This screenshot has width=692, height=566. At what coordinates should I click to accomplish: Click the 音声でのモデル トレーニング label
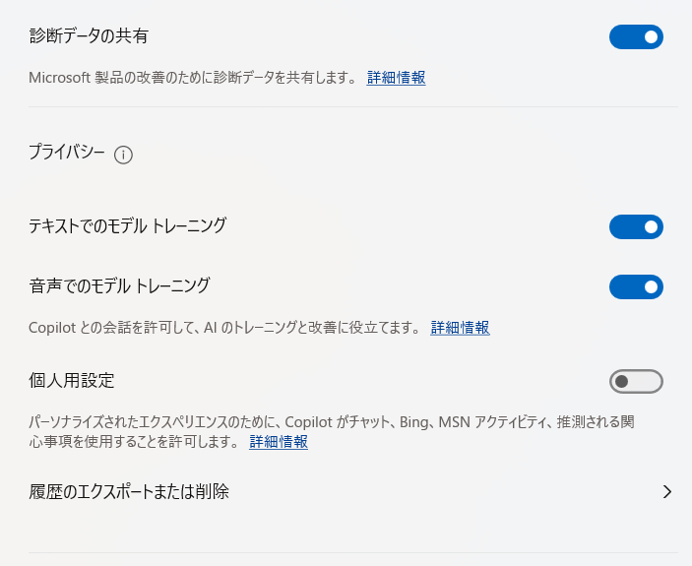tap(119, 285)
